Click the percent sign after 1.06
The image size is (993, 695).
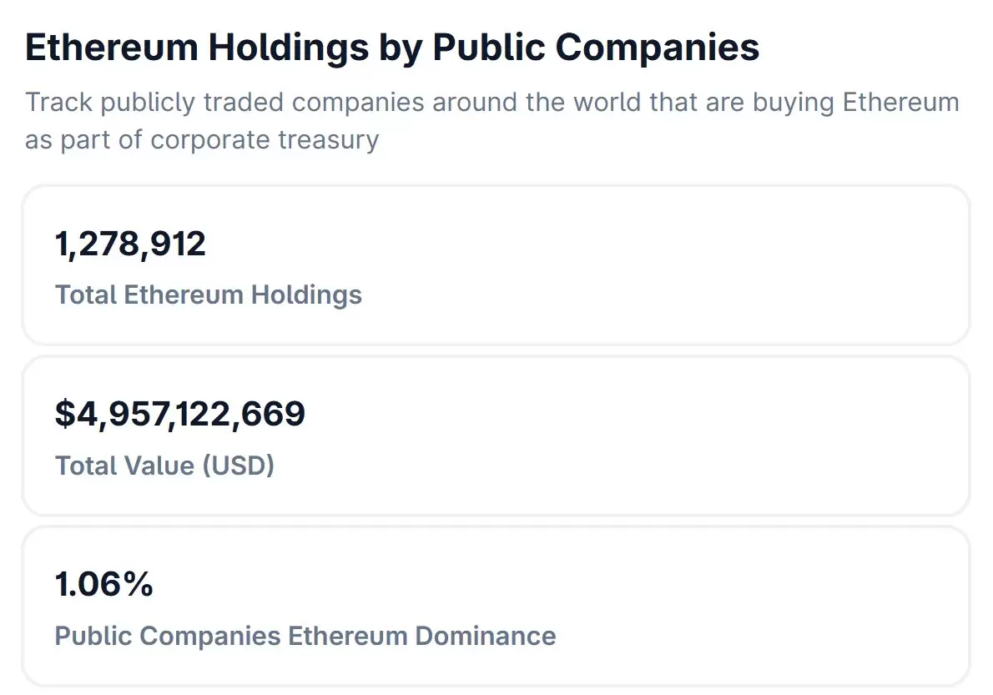coord(138,583)
